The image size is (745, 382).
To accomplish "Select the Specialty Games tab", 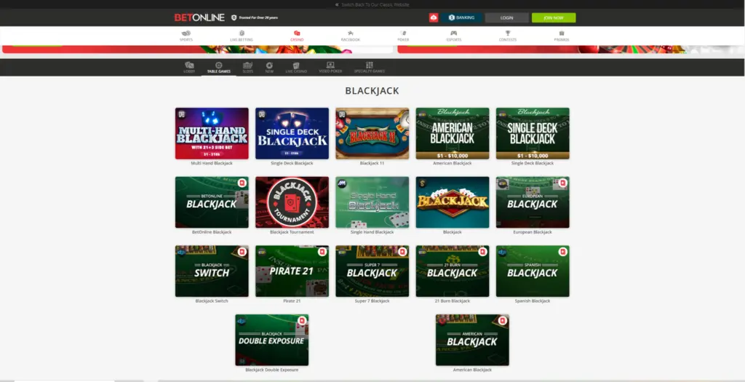I will coord(369,67).
